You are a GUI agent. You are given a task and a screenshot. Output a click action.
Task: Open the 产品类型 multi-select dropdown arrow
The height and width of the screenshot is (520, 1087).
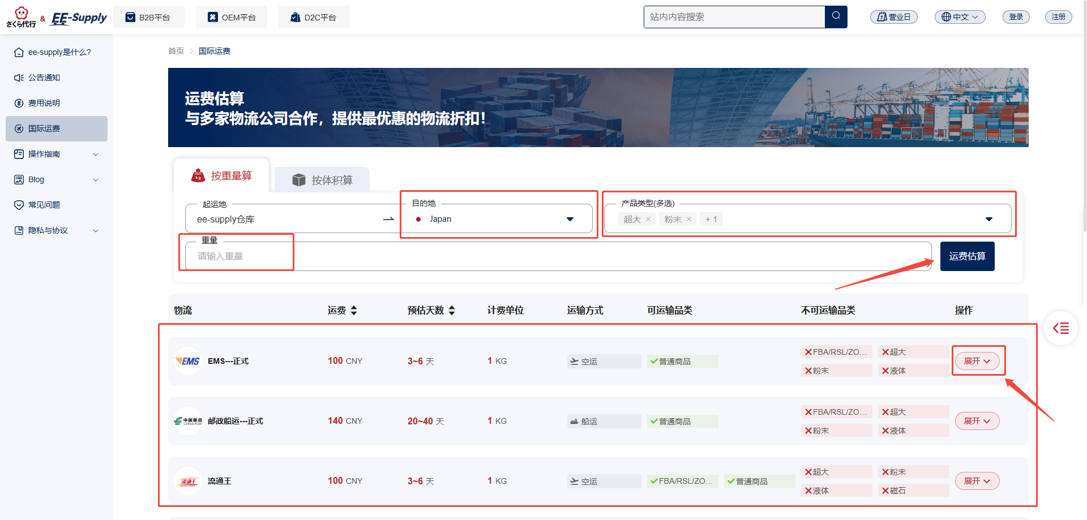pos(989,220)
